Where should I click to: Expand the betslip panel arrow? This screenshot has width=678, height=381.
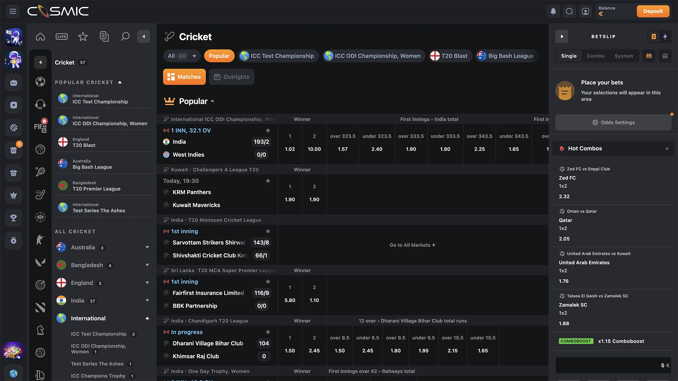[x=562, y=36]
